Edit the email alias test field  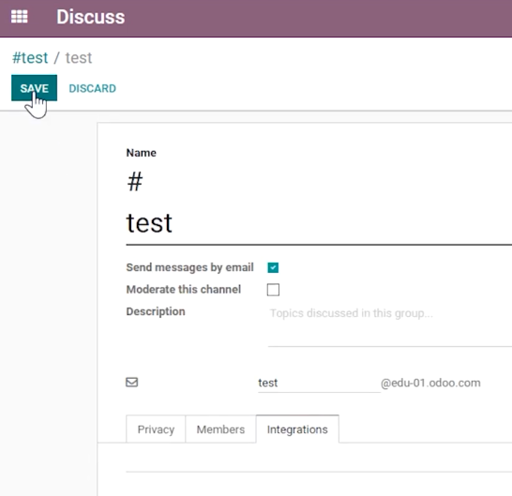(x=319, y=383)
